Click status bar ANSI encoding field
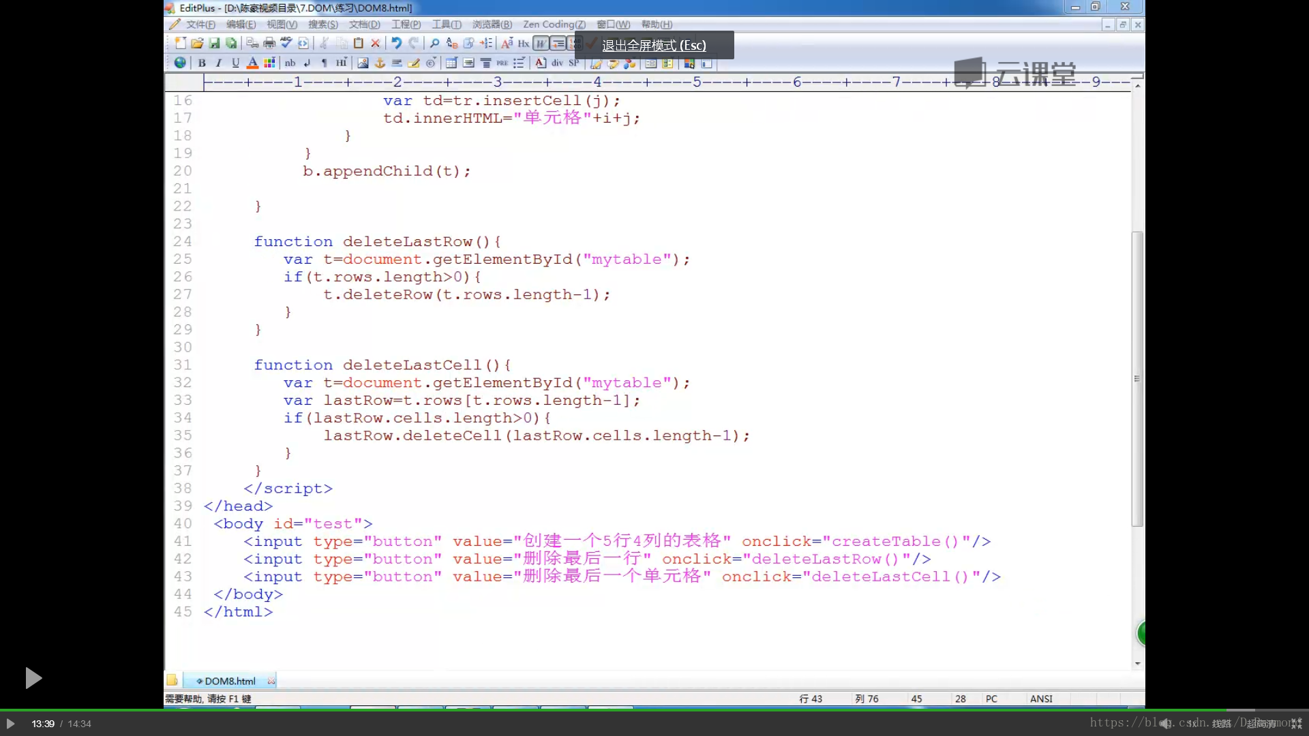 (x=1041, y=699)
